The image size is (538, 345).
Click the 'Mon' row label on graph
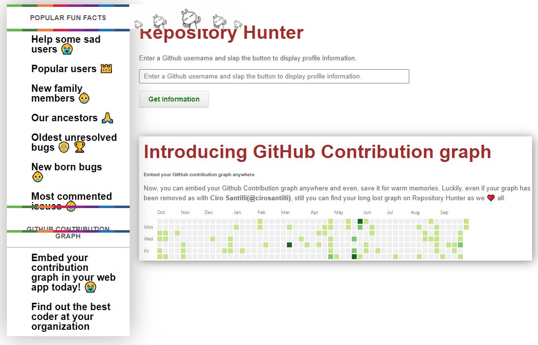(148, 227)
